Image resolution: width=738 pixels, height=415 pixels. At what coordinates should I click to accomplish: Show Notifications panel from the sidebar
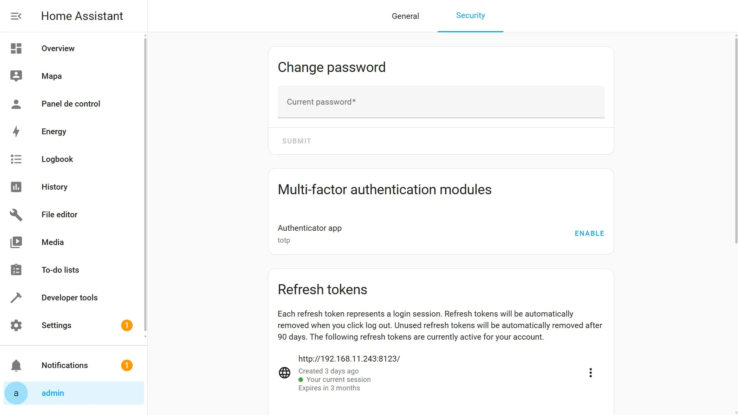click(x=74, y=365)
